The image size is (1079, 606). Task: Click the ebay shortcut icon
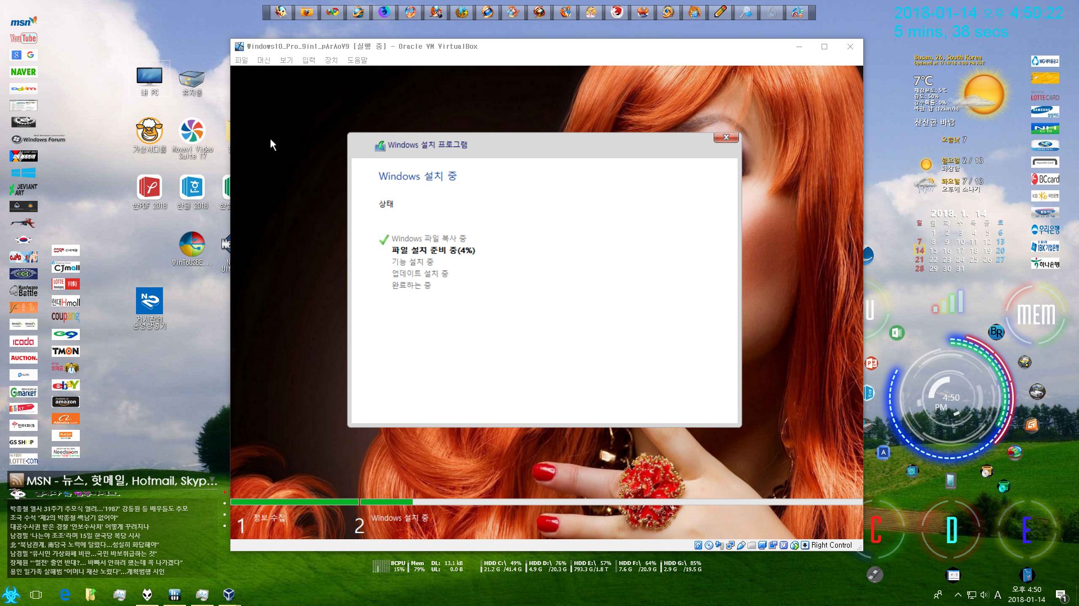[x=66, y=385]
